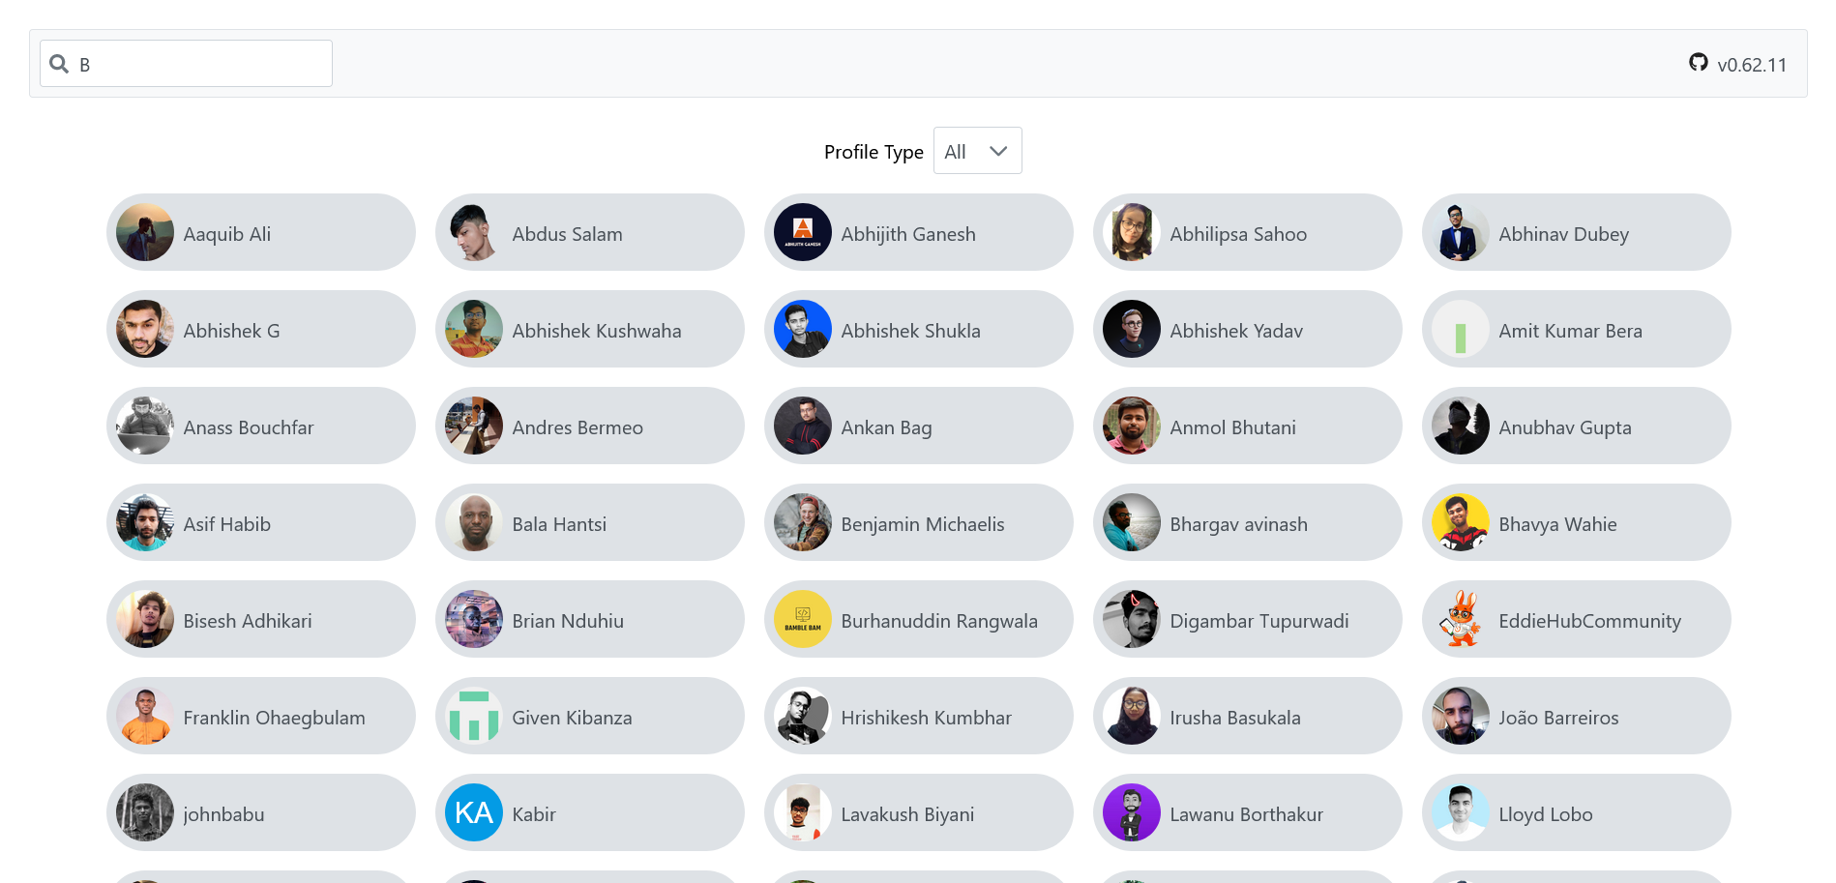Viewport: 1836px width, 883px height.
Task: Open Aaquib Ali's profile card
Action: click(x=260, y=232)
